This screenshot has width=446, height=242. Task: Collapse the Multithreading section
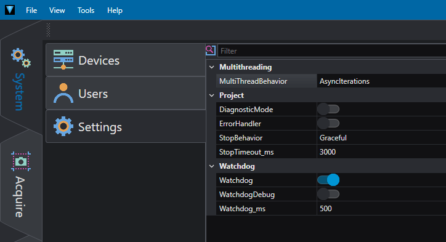(212, 67)
